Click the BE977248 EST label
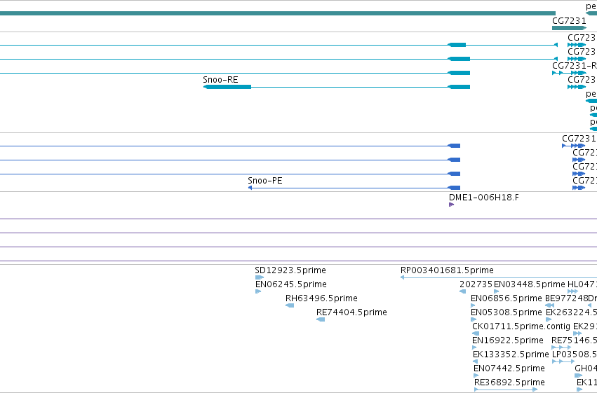 (567, 298)
